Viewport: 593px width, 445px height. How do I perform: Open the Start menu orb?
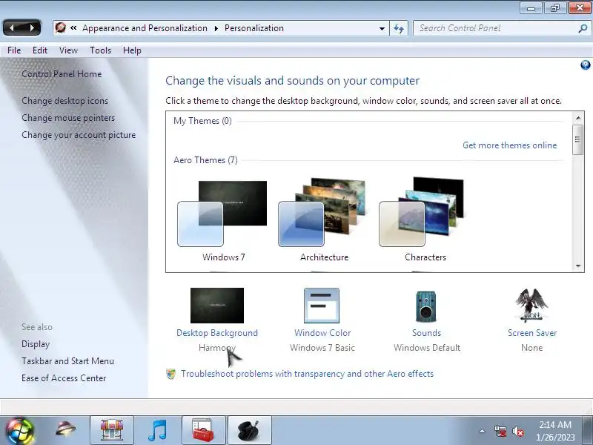(19, 431)
